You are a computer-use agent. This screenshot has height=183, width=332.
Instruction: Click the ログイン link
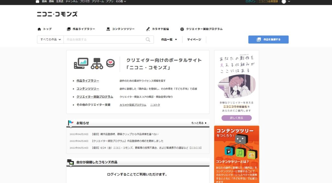(x=251, y=1)
